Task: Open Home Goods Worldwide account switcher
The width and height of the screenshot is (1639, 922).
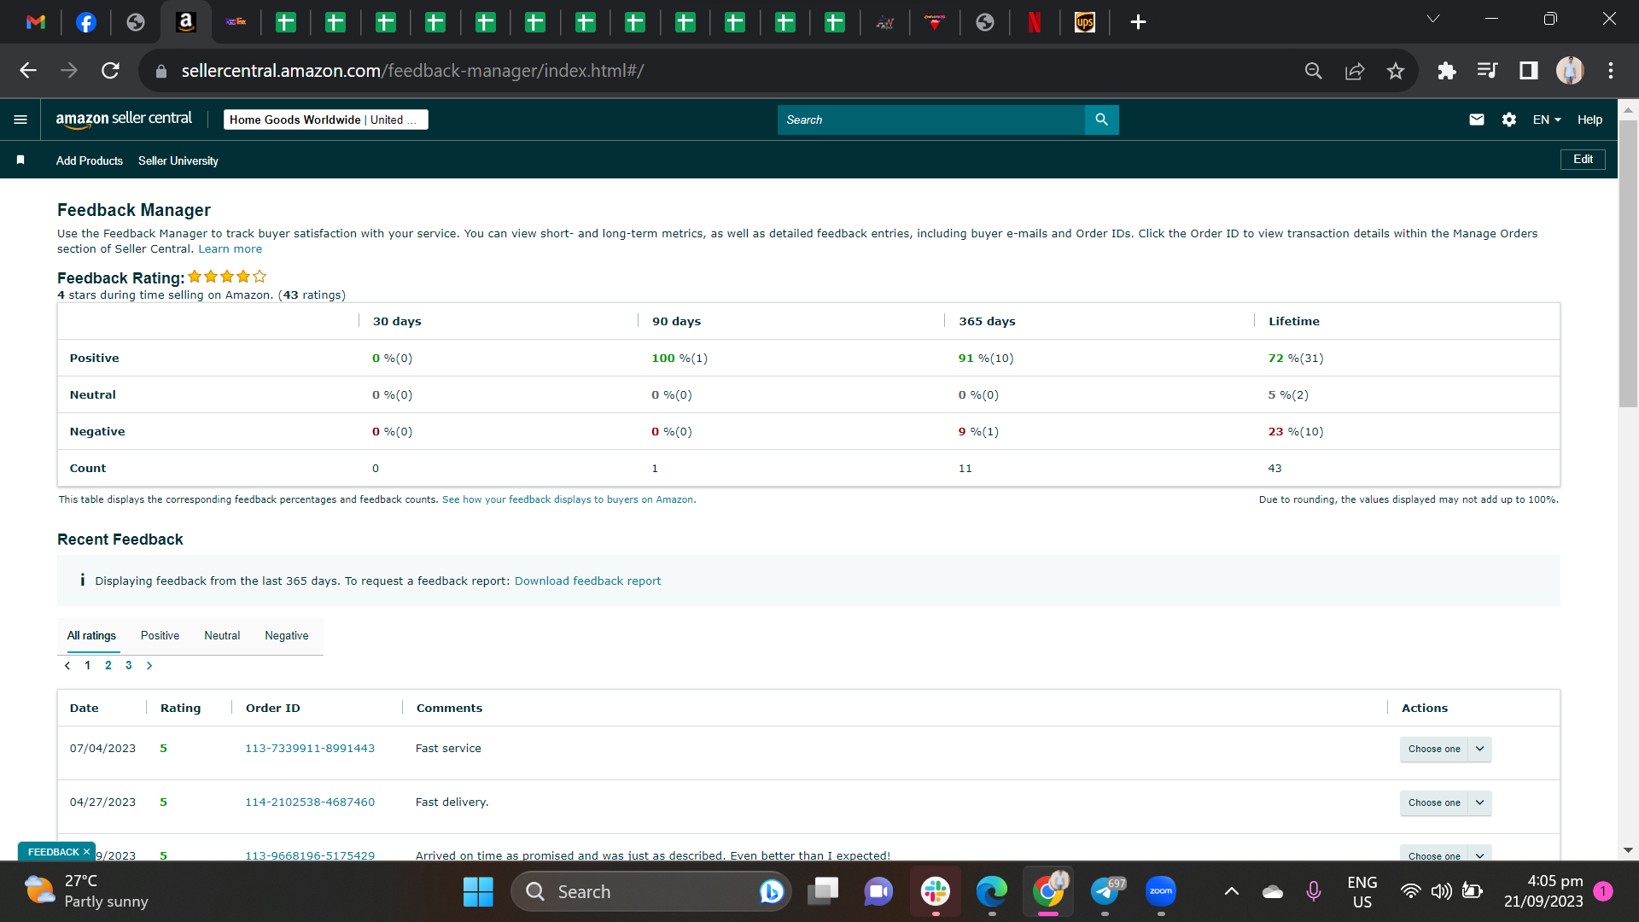Action: 325,120
